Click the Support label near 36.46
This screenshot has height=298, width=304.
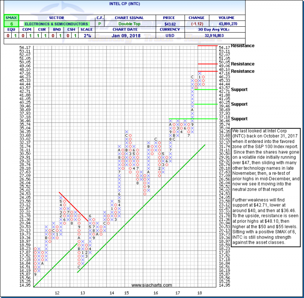(x=240, y=119)
